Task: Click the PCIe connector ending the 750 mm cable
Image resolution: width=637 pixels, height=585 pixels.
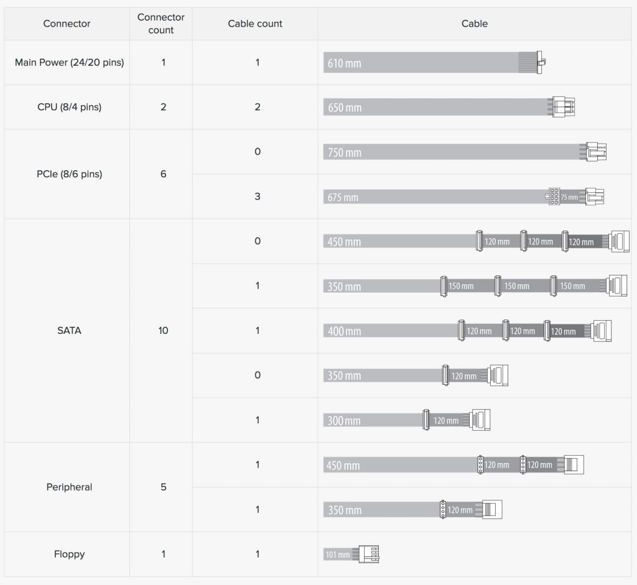Action: [596, 152]
